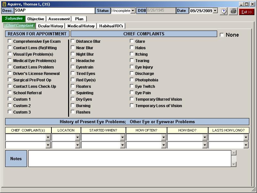Open the Ocular History tab
Image resolution: width=257 pixels, height=193 pixels.
pos(50,26)
